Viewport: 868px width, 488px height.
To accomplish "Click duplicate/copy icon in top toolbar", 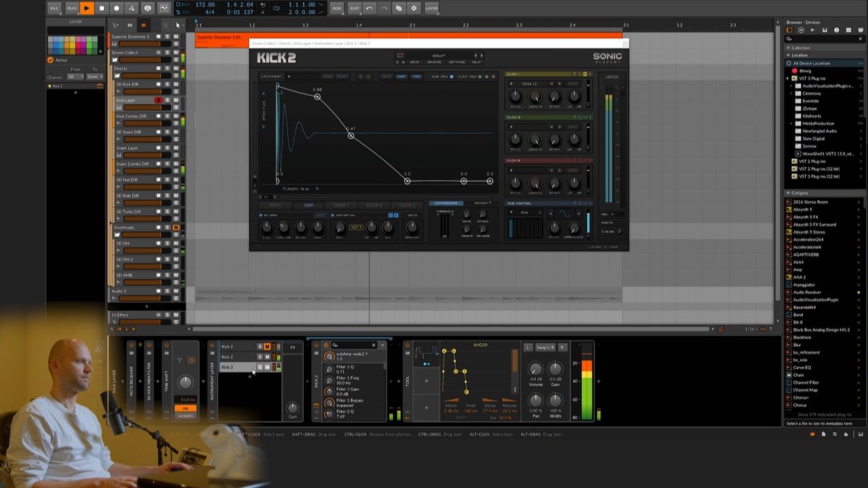I will point(399,8).
